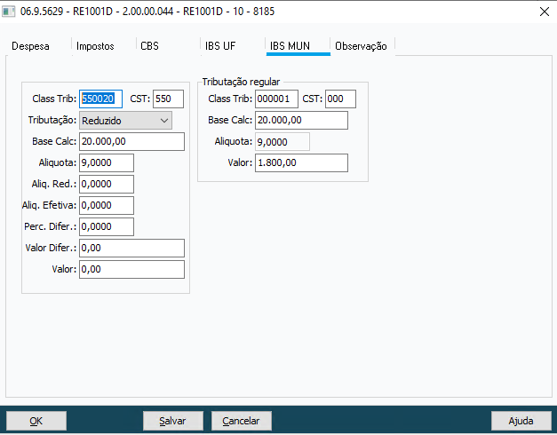Image resolution: width=557 pixels, height=435 pixels.
Task: Click the Tributação regular group title
Action: click(x=241, y=82)
